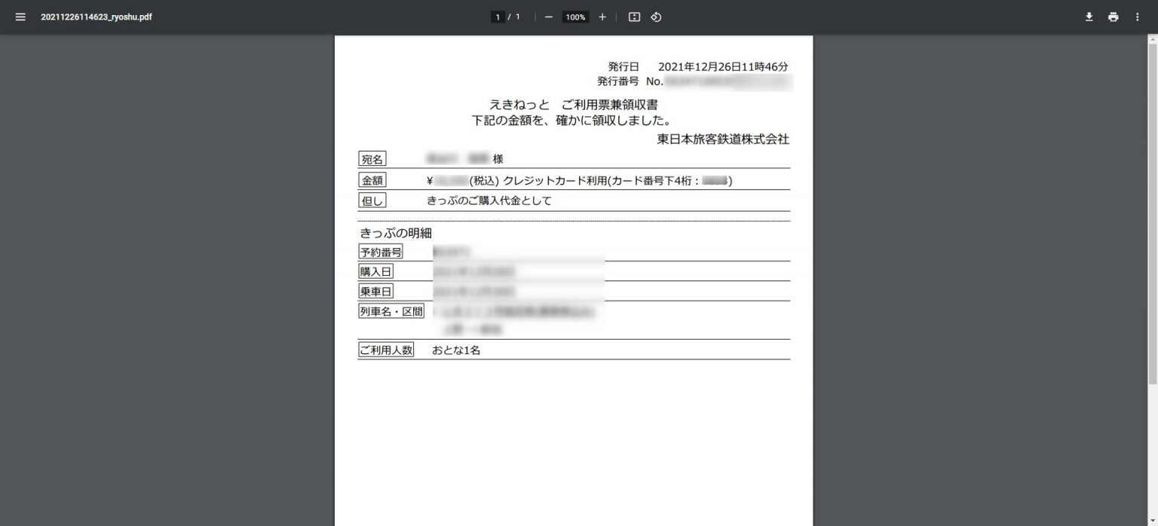Click the ご利用人数 passenger count field

(x=386, y=349)
